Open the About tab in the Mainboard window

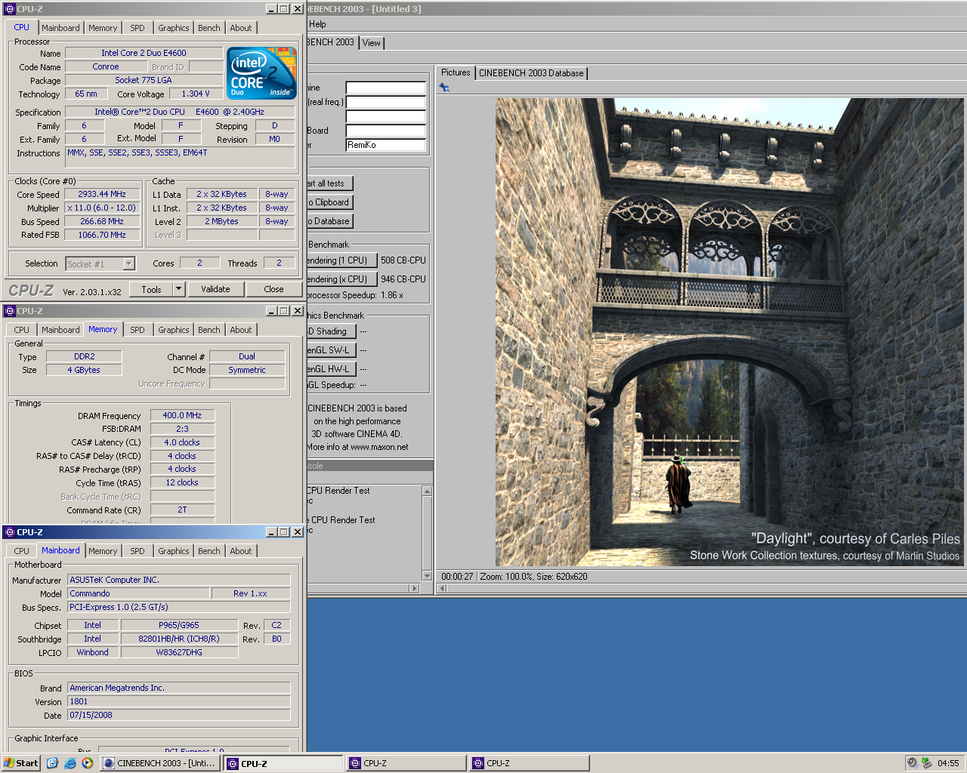click(241, 551)
